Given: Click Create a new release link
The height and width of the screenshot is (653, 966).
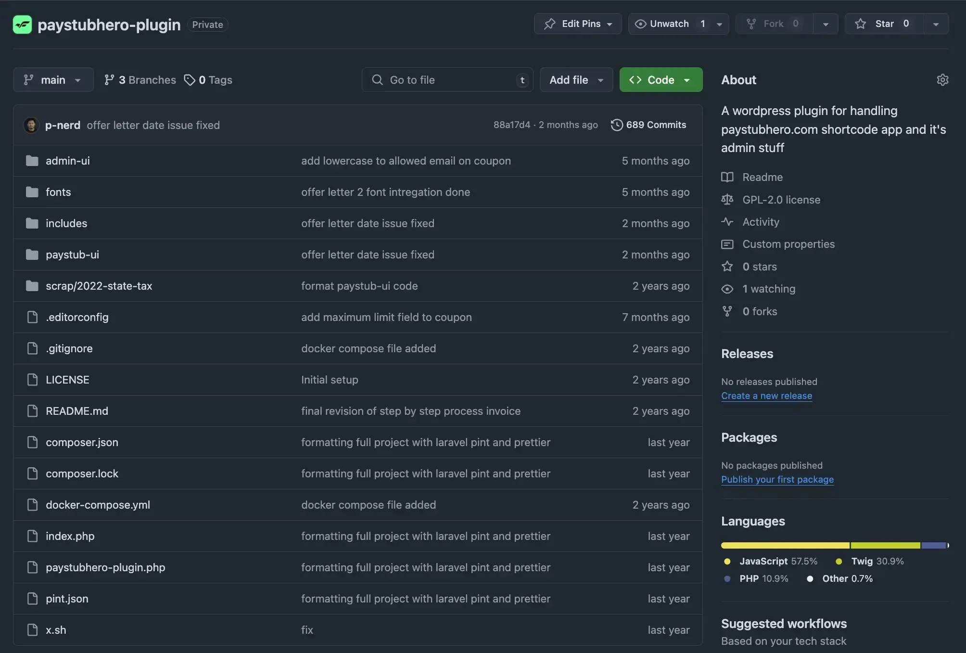Looking at the screenshot, I should pyautogui.click(x=766, y=396).
